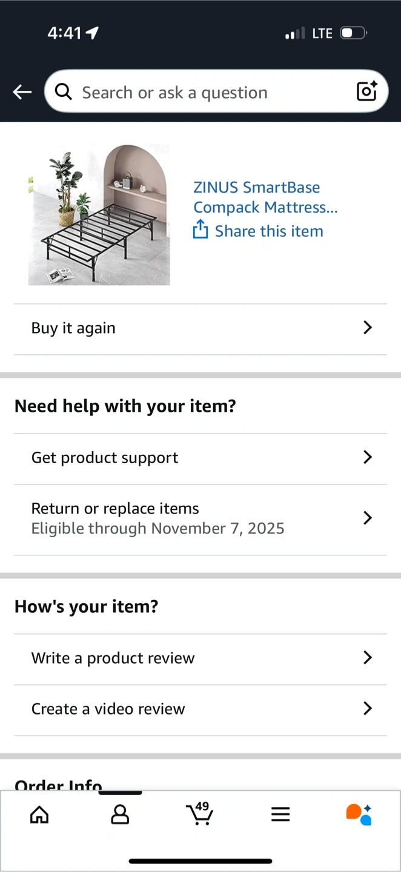Select Get product support option
Viewport: 401px width, 872px height.
point(105,458)
